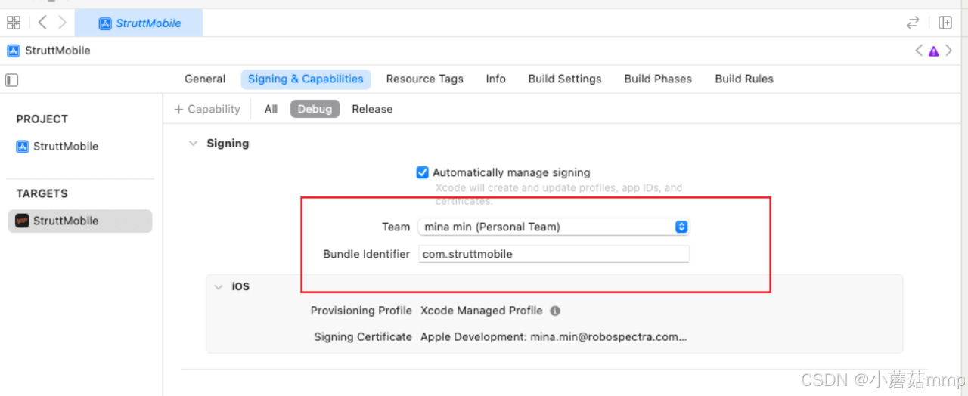Open the Build Rules tab
This screenshot has height=396, width=968.
[744, 79]
